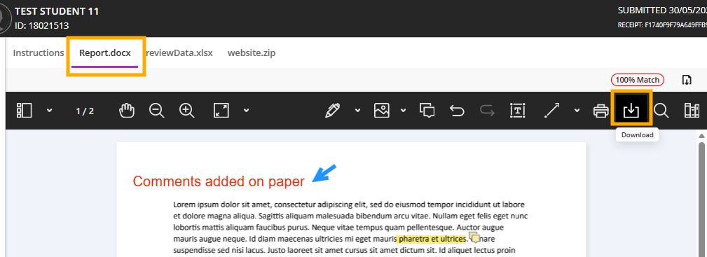707x257 pixels.
Task: Expand the line tool options dropdown
Action: pos(577,111)
